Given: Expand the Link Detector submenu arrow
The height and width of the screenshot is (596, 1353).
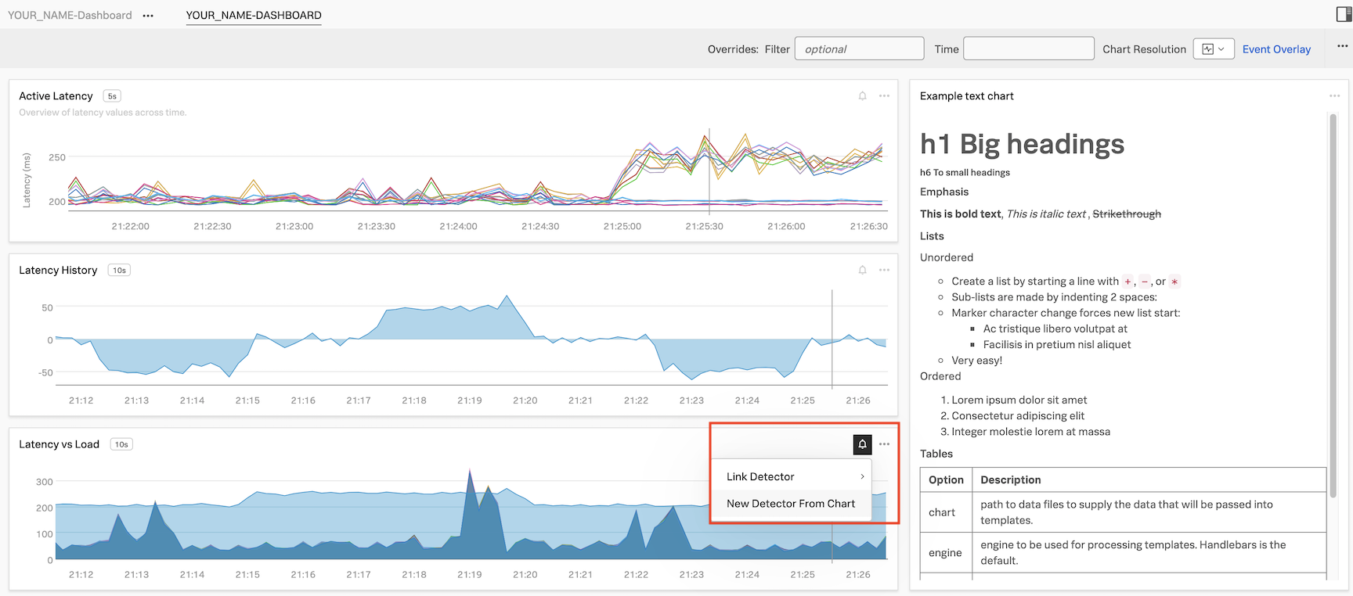Looking at the screenshot, I should click(x=862, y=477).
